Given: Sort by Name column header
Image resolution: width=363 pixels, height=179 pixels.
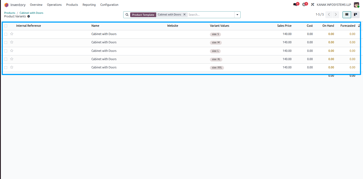Looking at the screenshot, I should click(95, 26).
